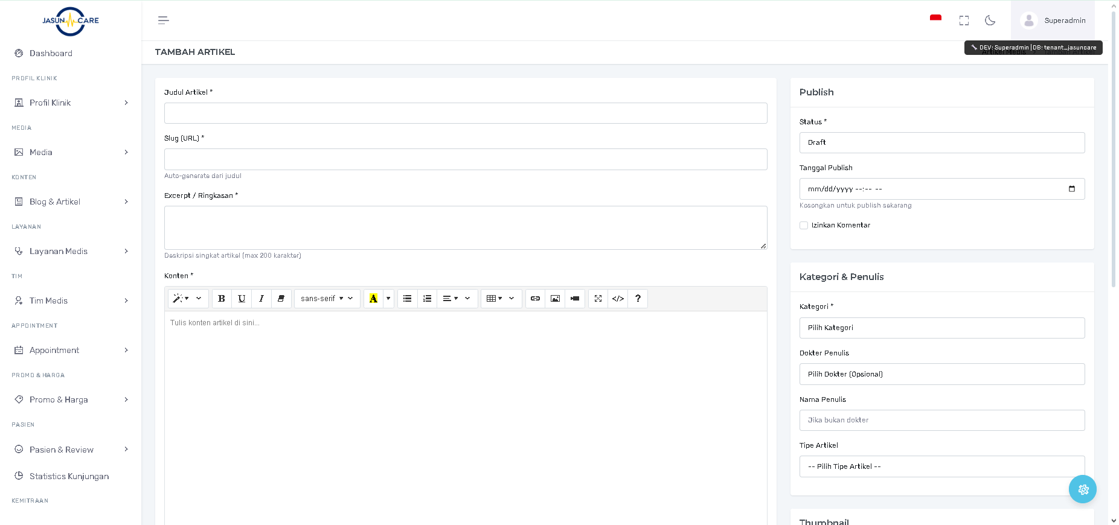Open the Superadmin user profile menu

pyautogui.click(x=1053, y=21)
